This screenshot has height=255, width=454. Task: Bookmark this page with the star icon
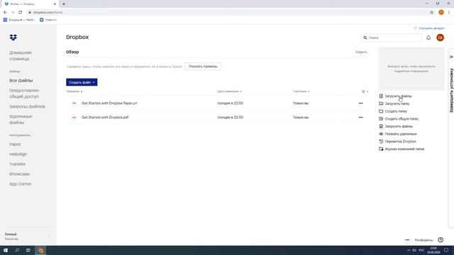[x=431, y=12]
